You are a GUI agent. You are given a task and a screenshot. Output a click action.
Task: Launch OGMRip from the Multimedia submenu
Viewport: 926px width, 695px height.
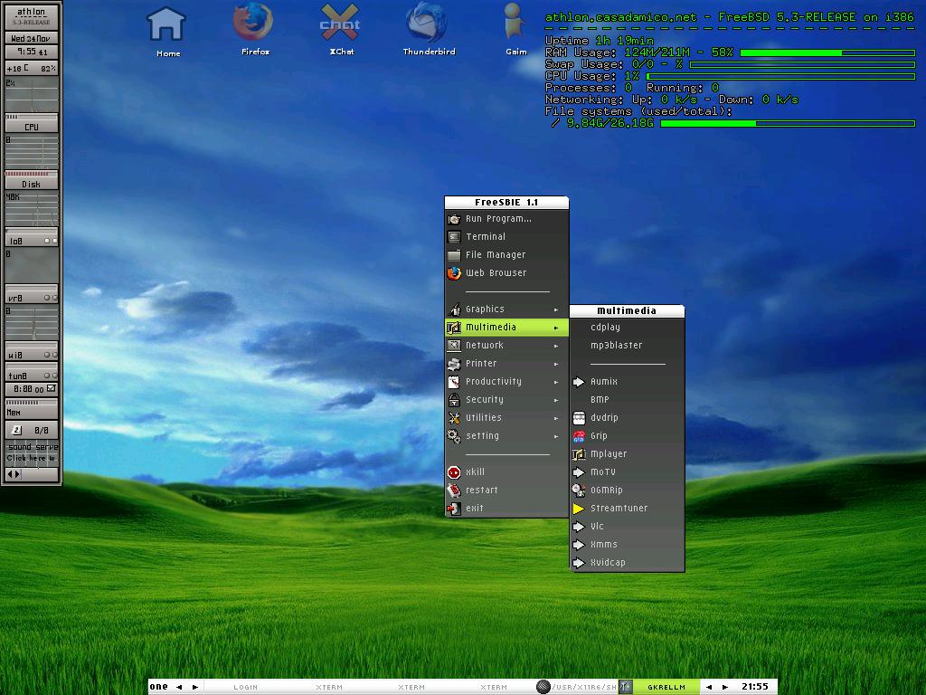(x=628, y=490)
